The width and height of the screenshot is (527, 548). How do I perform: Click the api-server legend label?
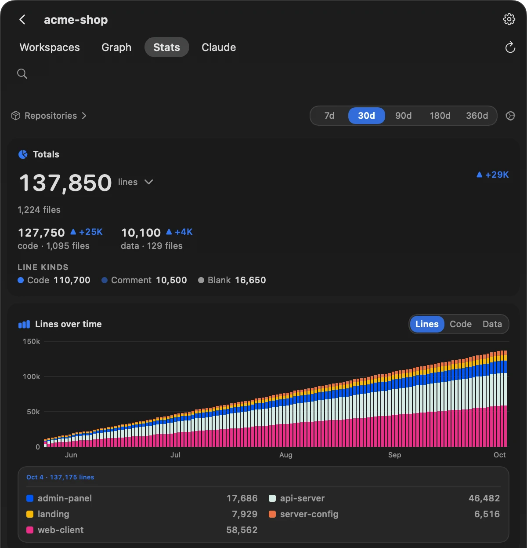(x=303, y=498)
